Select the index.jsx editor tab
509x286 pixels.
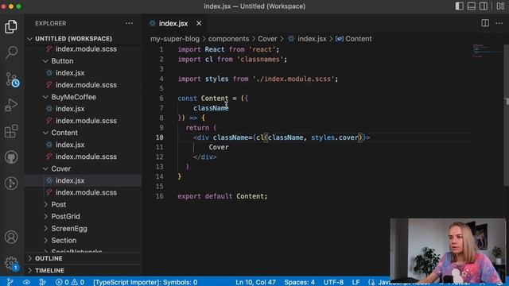point(173,23)
